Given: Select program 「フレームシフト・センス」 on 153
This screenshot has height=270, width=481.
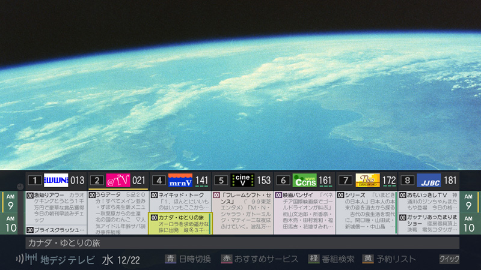Looking at the screenshot, I should 242,213.
